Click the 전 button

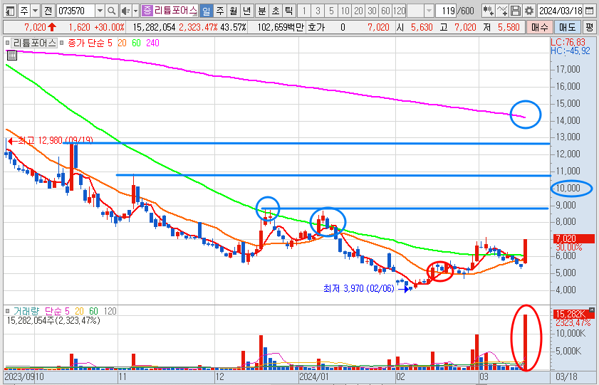click(48, 11)
